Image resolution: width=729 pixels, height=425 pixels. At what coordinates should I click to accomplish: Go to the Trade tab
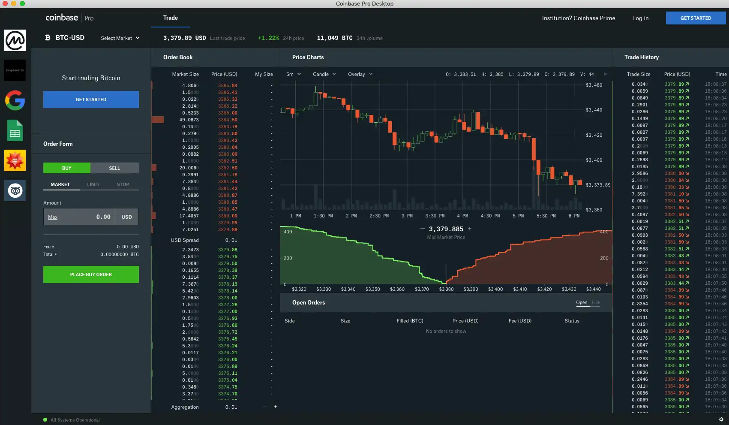pos(171,18)
